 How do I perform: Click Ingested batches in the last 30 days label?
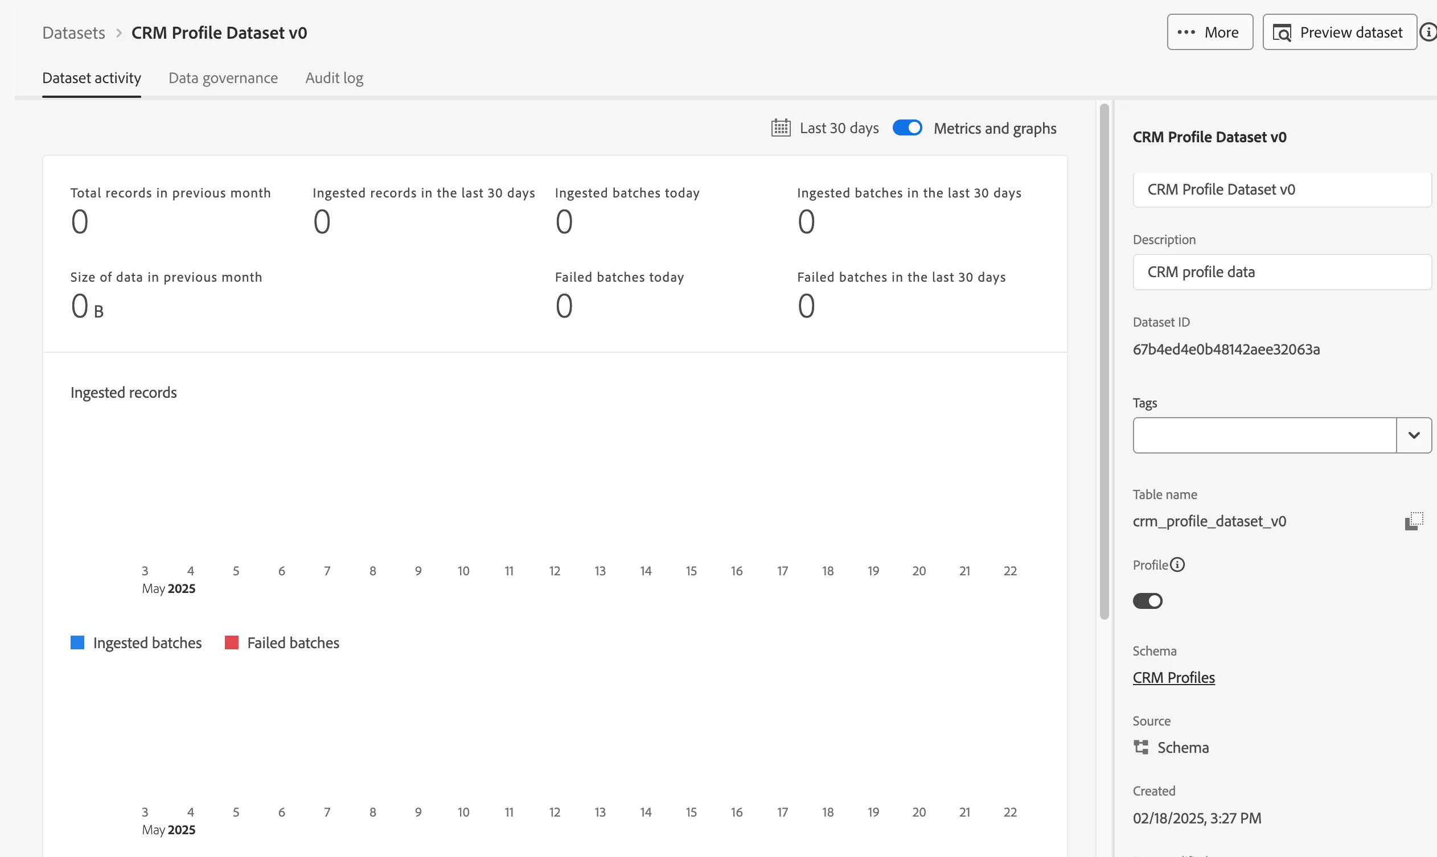coord(909,193)
